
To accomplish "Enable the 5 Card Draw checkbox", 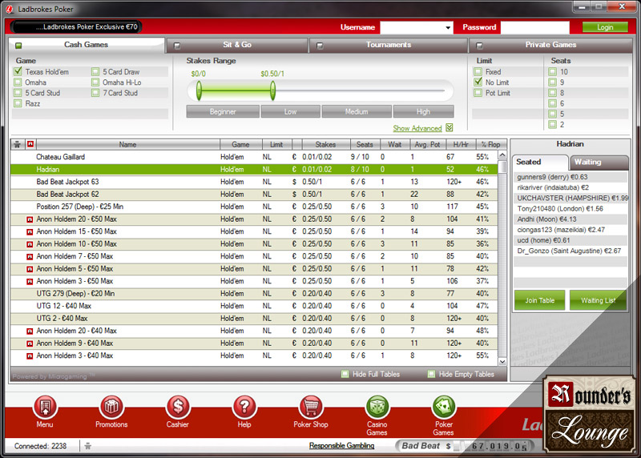I will 95,71.
